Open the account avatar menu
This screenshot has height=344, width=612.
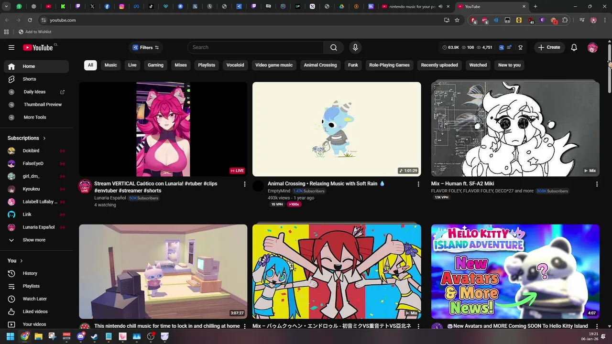(592, 47)
